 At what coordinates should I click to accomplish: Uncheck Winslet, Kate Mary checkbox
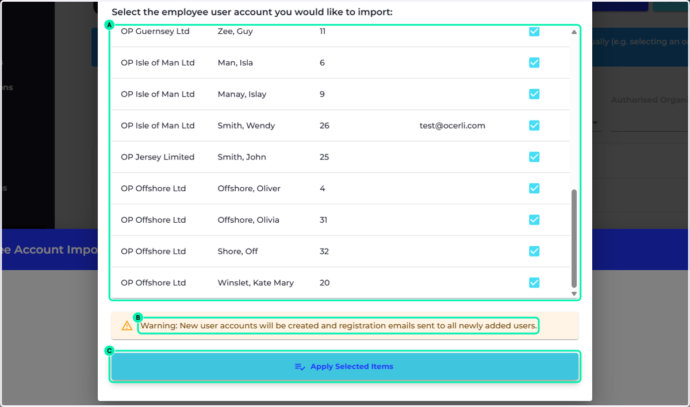[x=534, y=282]
